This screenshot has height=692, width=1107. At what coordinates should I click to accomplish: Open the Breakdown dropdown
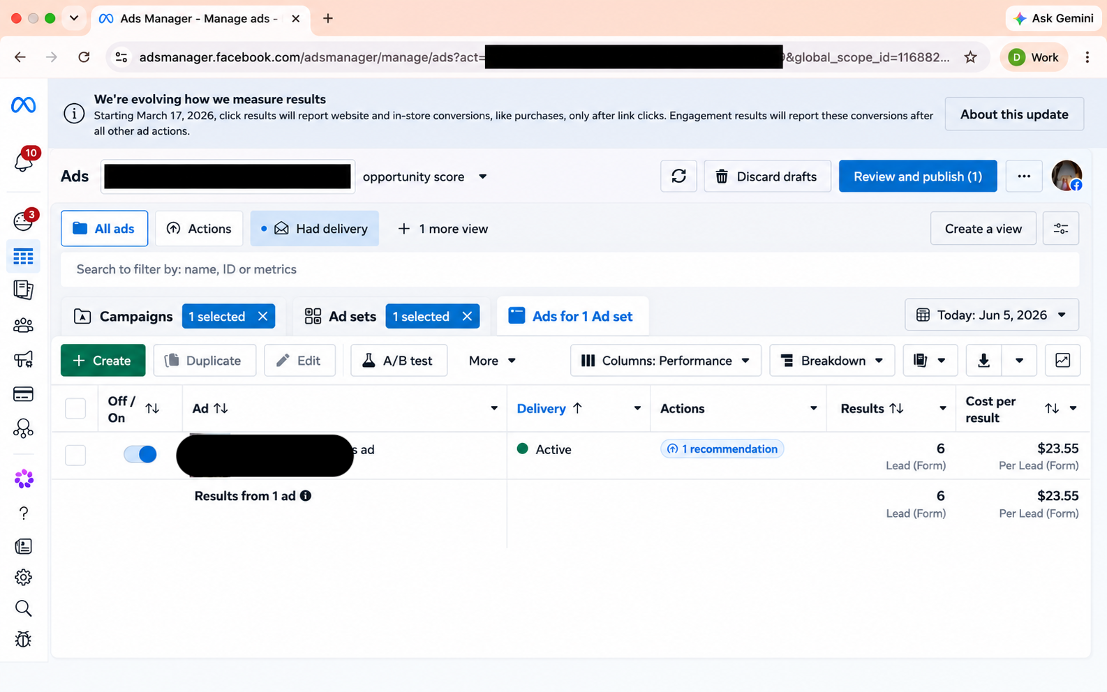(x=832, y=360)
